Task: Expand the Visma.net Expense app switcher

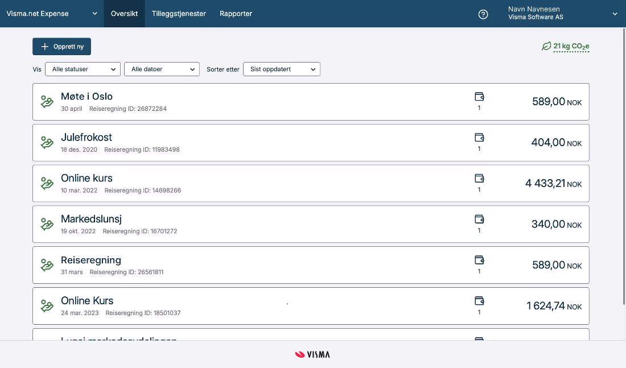Action: (x=52, y=14)
